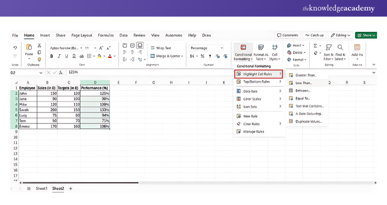Click the Comments button
The width and height of the screenshot is (387, 205).
pyautogui.click(x=287, y=35)
